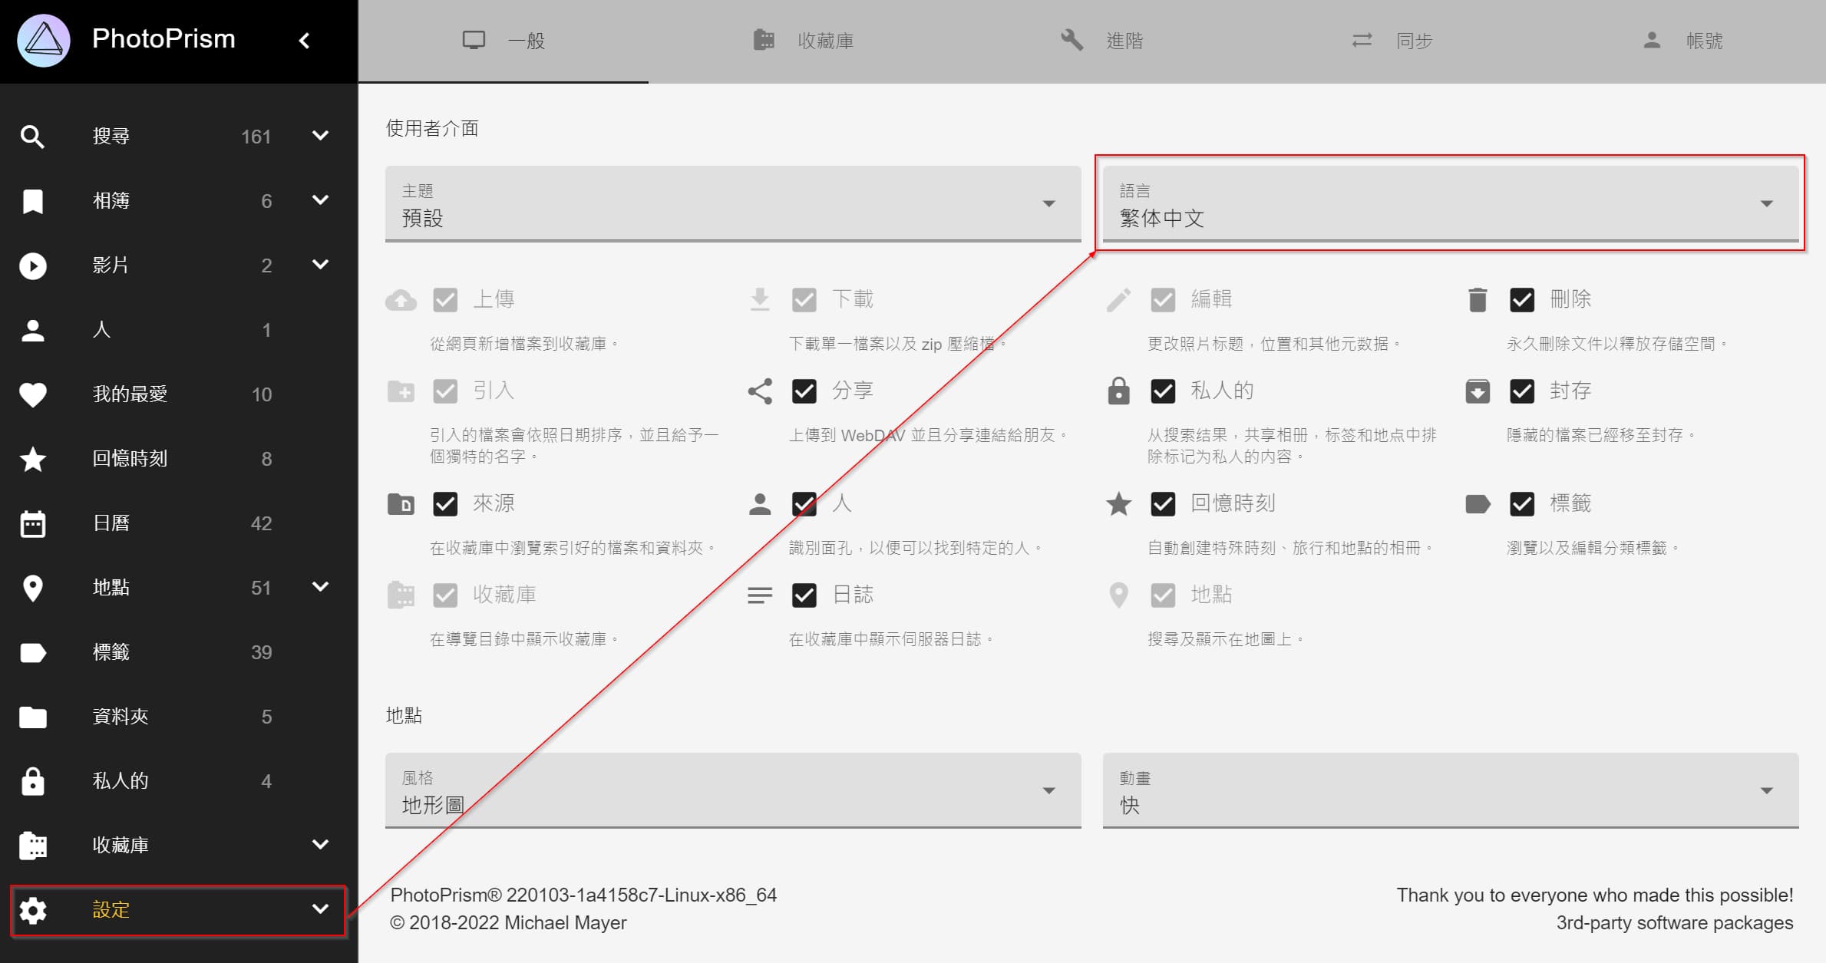Toggle the 人 feature checkbox
Image resolution: width=1826 pixels, height=963 pixels.
click(x=804, y=504)
